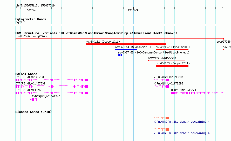Select the upper orange NIPAL4 OMIM gene glyph

[x=161, y=118]
